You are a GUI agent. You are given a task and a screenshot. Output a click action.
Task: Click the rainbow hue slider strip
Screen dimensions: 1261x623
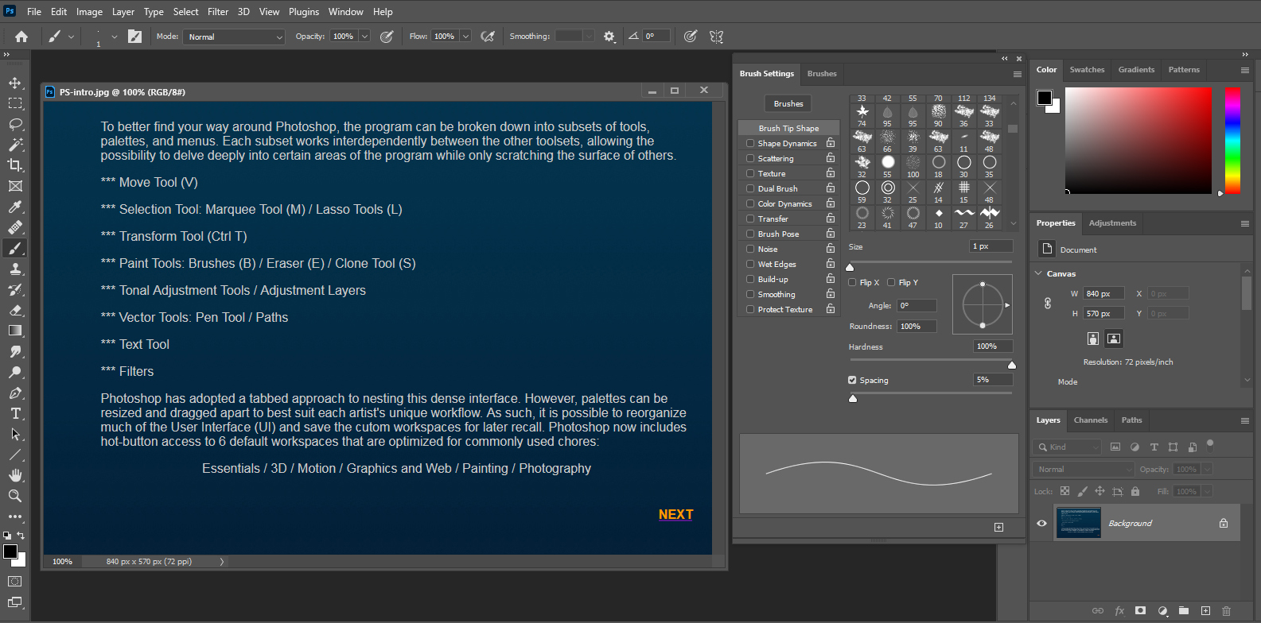click(x=1232, y=140)
